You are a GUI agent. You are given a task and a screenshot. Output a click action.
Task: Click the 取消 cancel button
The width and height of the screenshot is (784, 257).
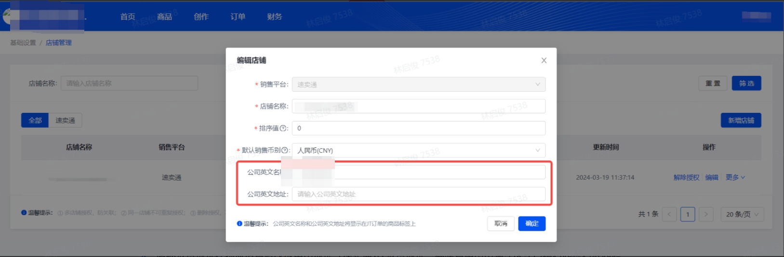[501, 223]
